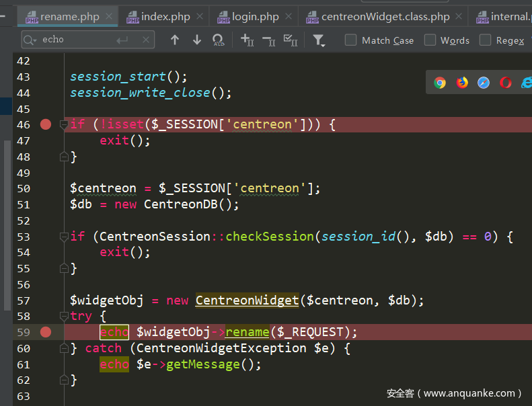Close the login.php tab
Image resolution: width=532 pixels, height=406 pixels.
(289, 16)
